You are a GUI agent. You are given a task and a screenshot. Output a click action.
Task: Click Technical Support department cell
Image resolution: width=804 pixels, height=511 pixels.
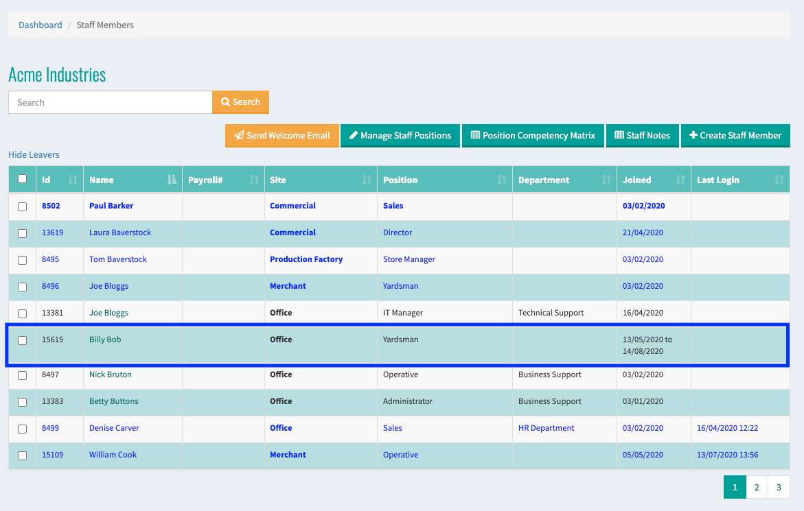[x=551, y=313]
